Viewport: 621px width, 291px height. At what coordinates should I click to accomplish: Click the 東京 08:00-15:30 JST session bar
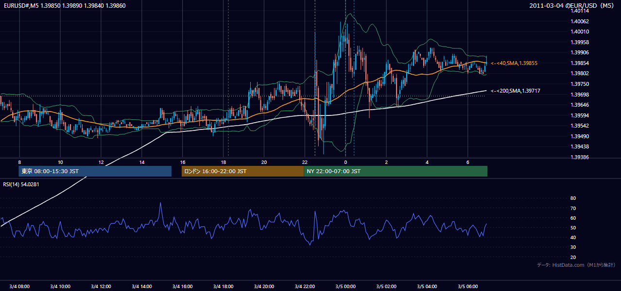[x=95, y=171]
